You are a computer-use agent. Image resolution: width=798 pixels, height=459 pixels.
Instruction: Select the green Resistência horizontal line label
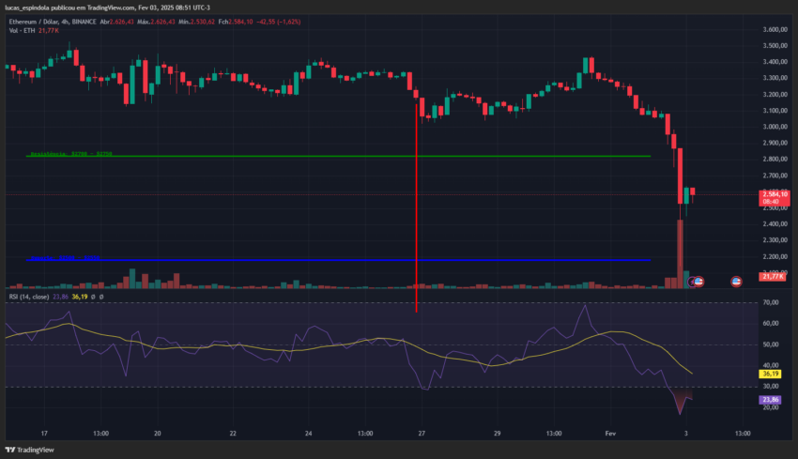tap(71, 154)
